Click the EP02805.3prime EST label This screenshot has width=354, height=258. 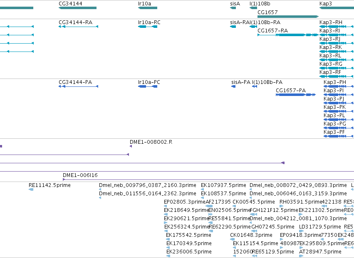[185, 202]
